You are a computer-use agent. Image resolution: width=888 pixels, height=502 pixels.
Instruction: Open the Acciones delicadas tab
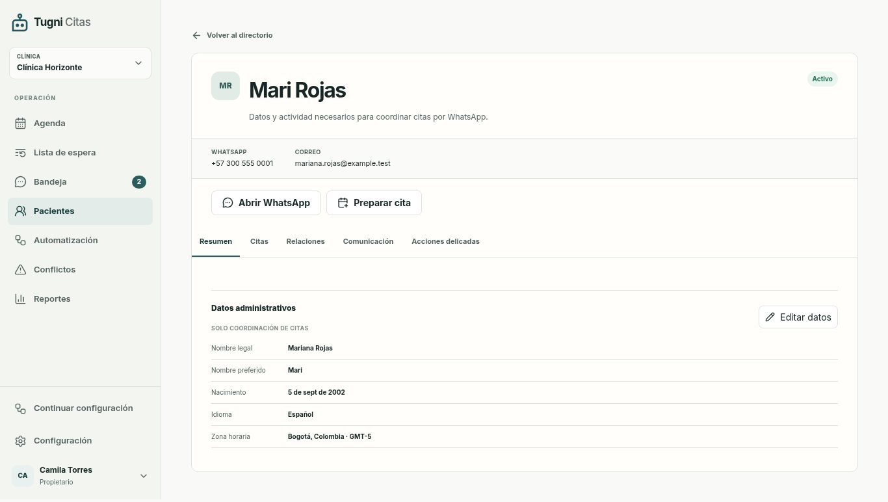coord(445,241)
